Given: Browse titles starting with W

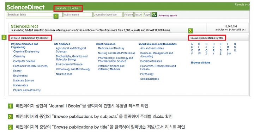Looking at the screenshot, I should click(x=199, y=54).
